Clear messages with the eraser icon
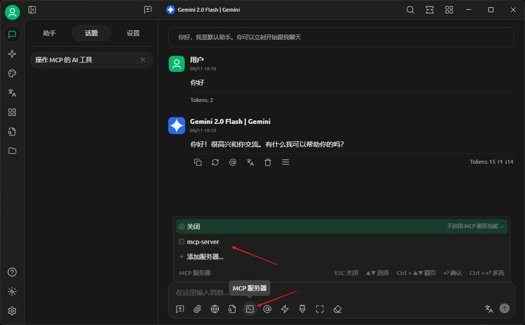The image size is (525, 325). point(337,309)
